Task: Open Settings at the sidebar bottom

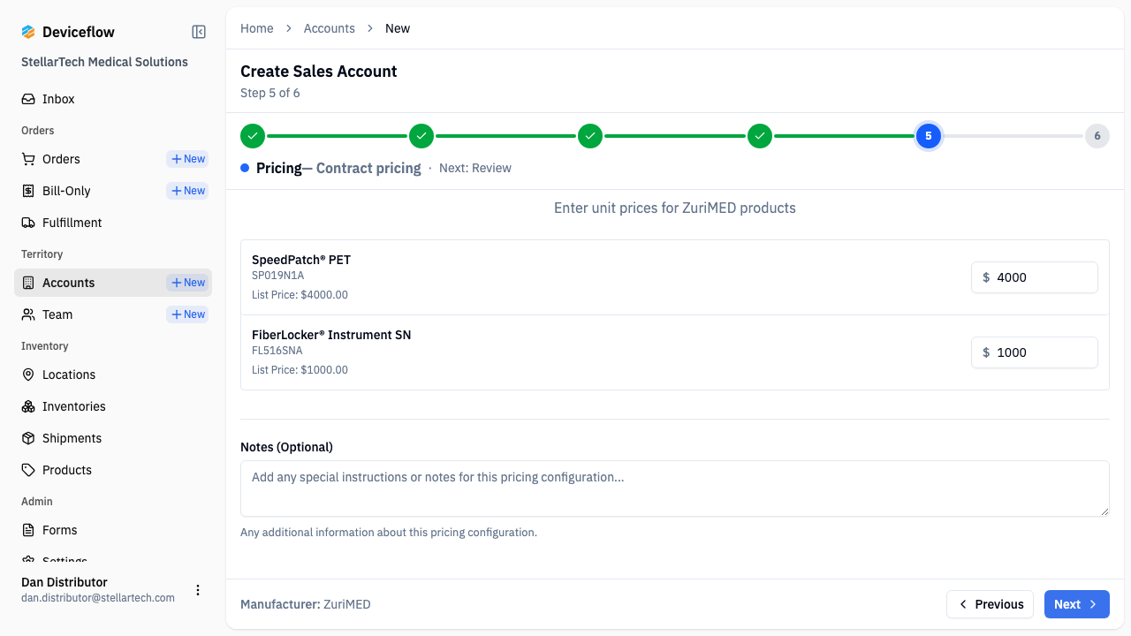Action: [x=62, y=560]
